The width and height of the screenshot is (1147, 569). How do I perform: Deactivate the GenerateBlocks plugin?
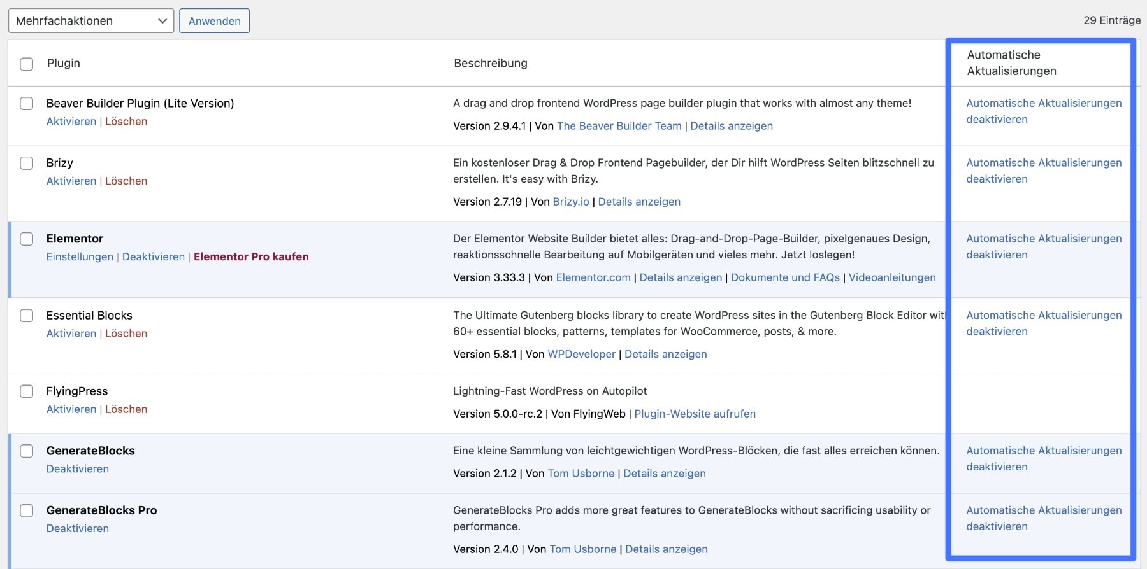tap(78, 469)
